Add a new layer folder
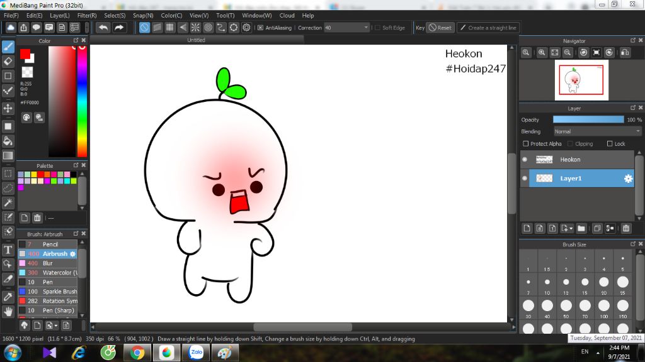The height and width of the screenshot is (362, 645). pos(581,228)
